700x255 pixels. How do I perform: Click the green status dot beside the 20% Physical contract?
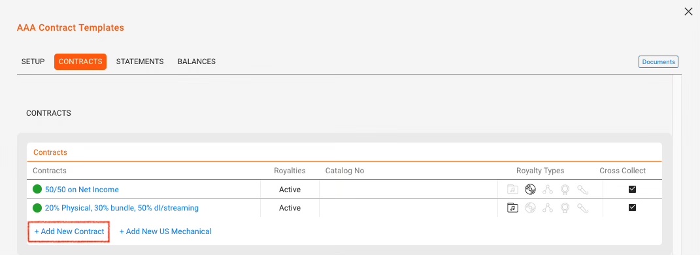pos(37,208)
